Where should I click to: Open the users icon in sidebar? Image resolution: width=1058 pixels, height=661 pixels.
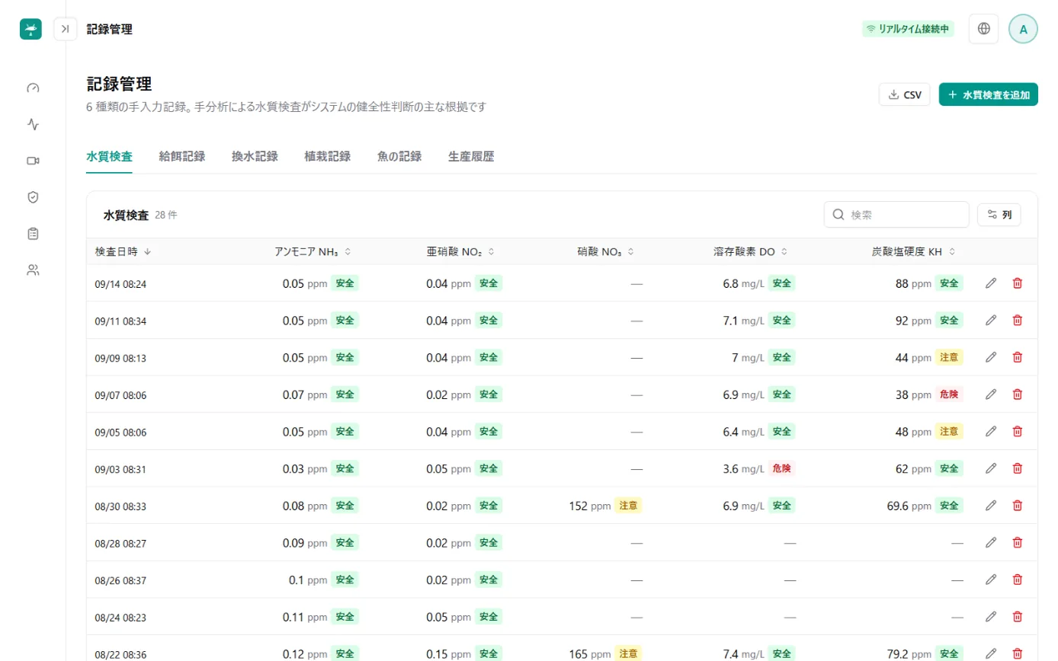coord(33,270)
